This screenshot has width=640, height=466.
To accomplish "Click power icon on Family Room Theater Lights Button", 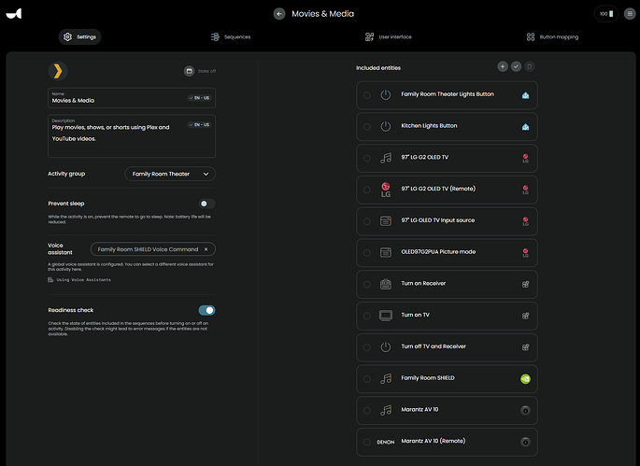I will [386, 95].
